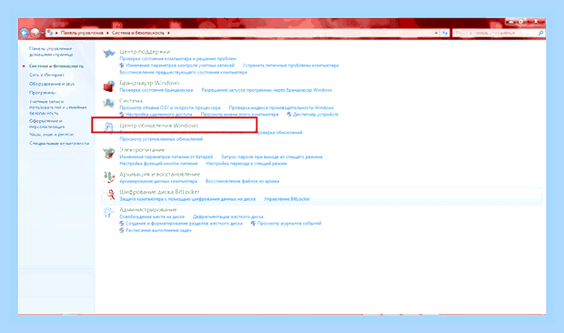Open Шифрование диска BitLocker heading
The image size is (564, 333).
[159, 192]
